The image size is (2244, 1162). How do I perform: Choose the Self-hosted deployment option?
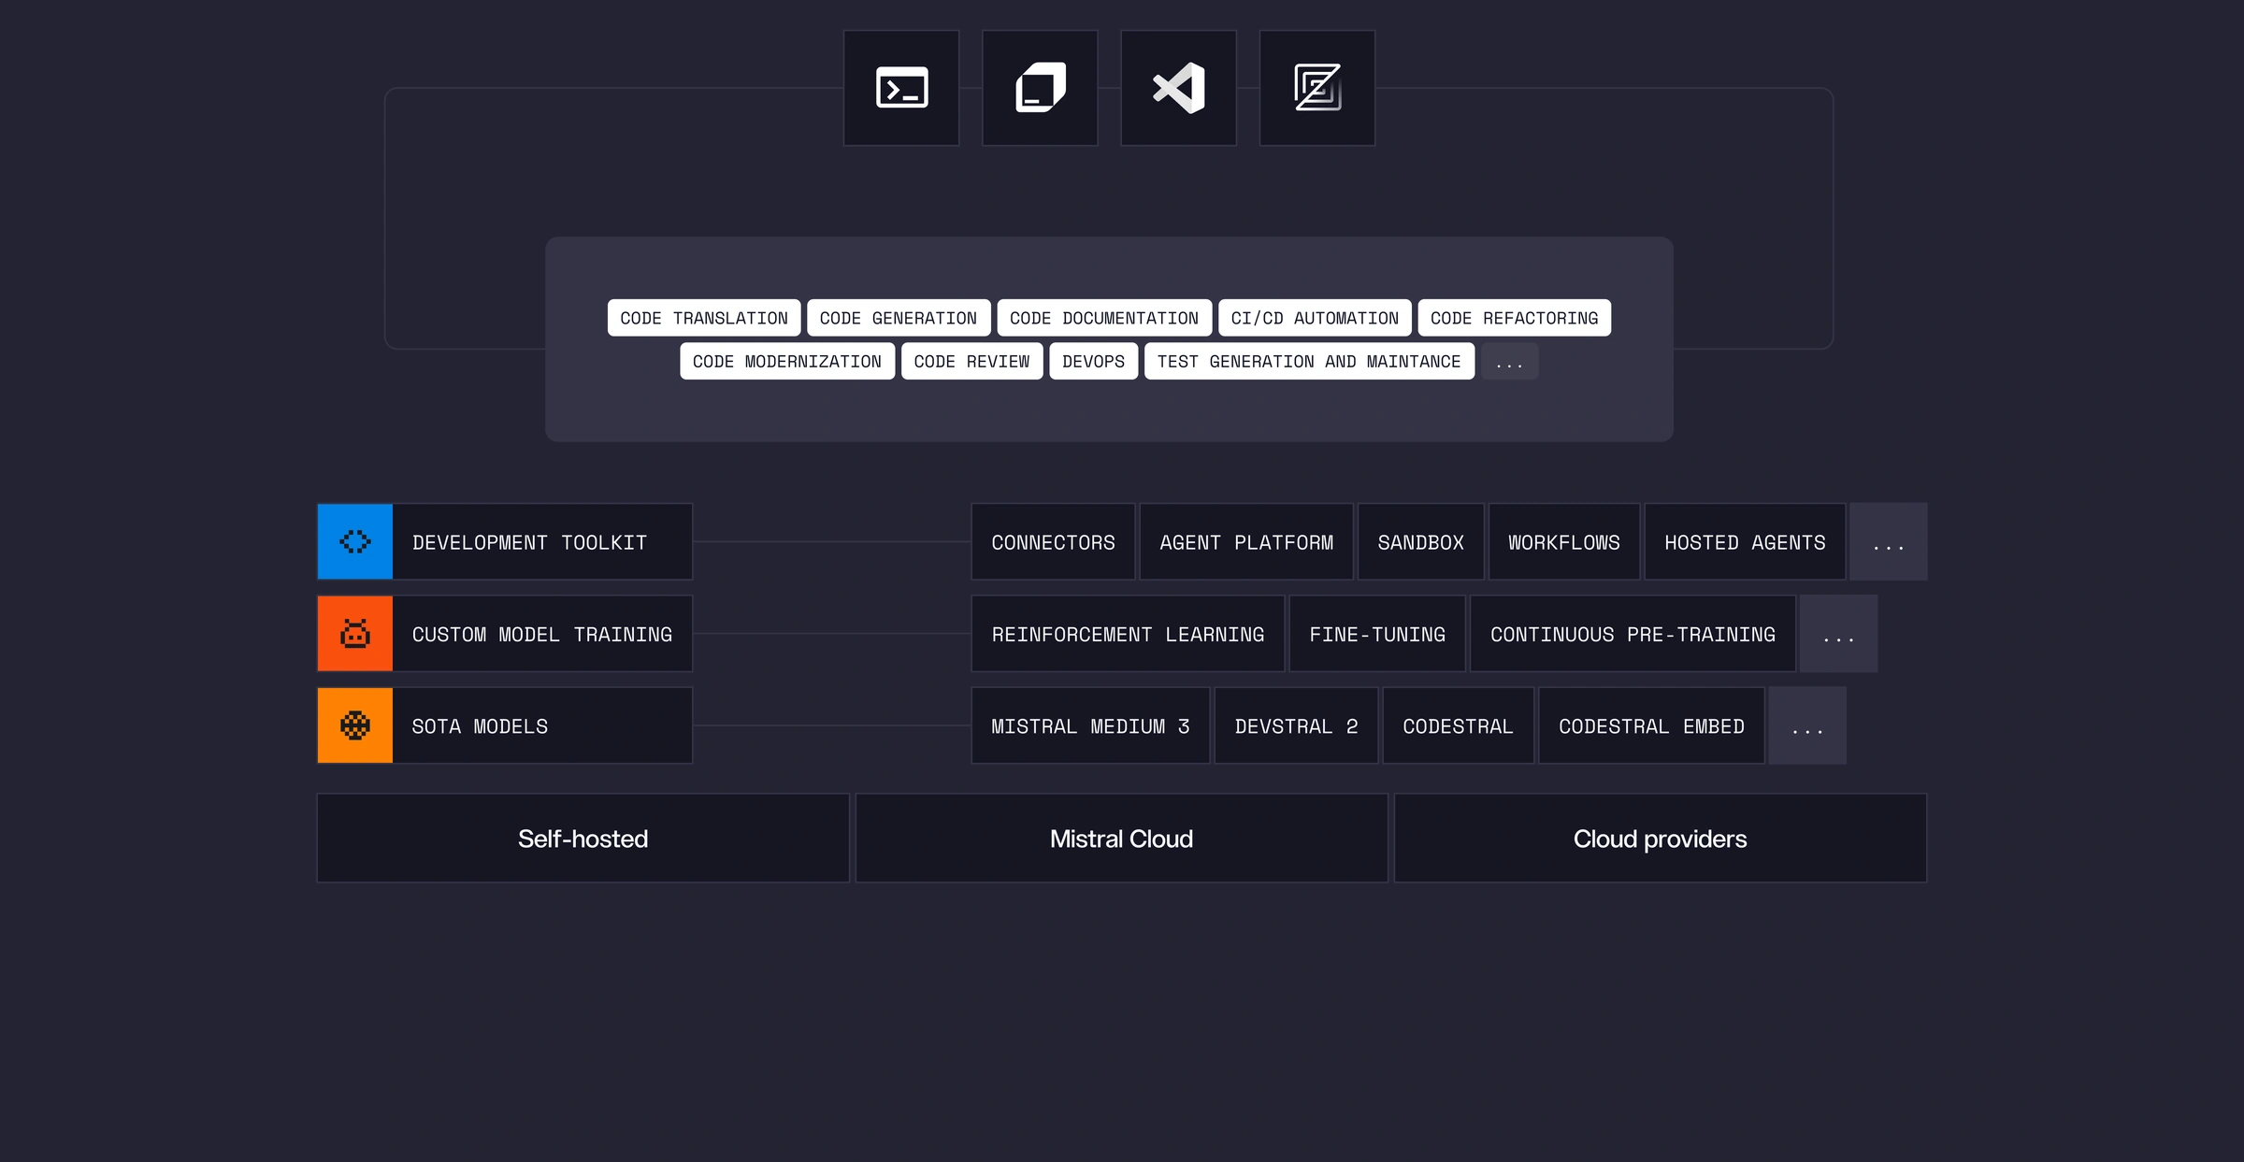583,838
